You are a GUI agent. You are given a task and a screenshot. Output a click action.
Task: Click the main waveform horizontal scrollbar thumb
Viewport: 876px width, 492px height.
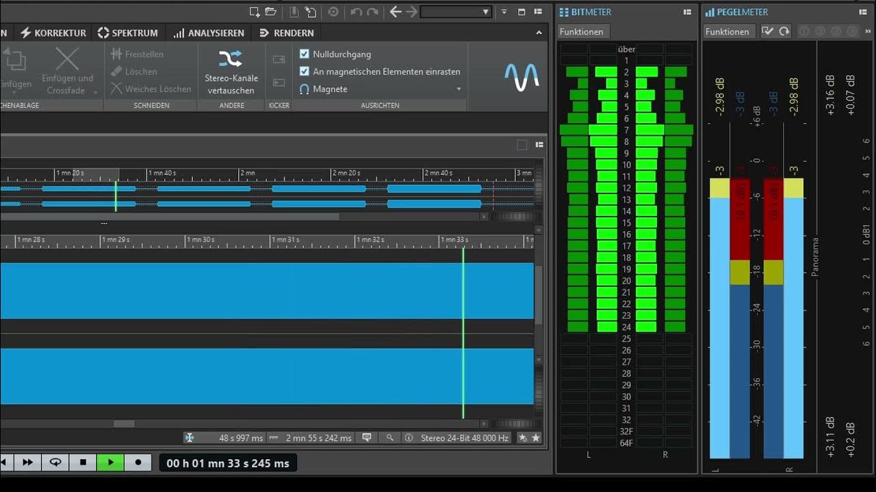(124, 424)
